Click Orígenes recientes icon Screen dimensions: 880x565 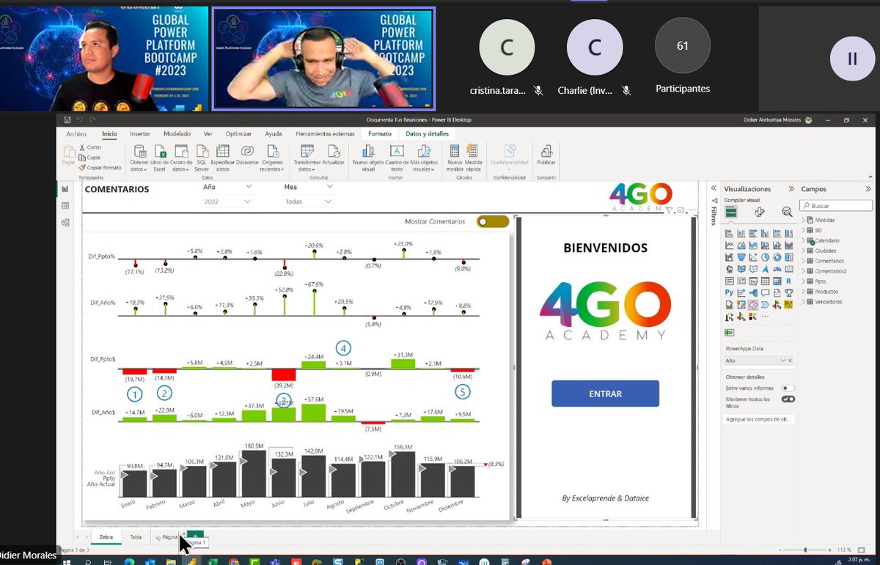272,158
